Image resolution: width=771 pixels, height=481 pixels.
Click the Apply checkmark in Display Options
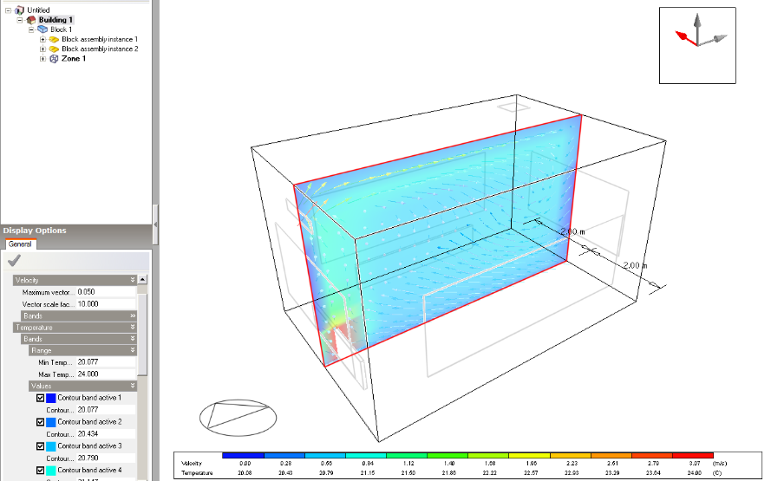coord(14,261)
